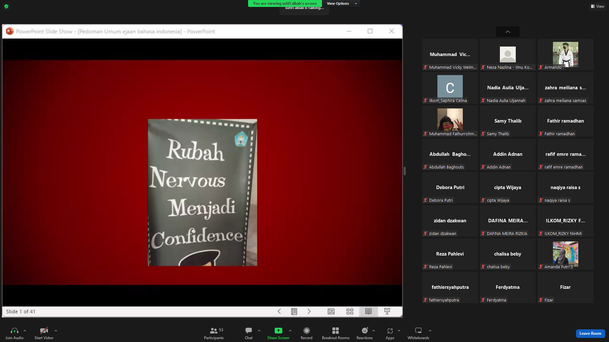Screen dimensions: 609x342
Task: Click the 'You are viewing suhfi albab's screen' banner
Action: click(285, 3)
